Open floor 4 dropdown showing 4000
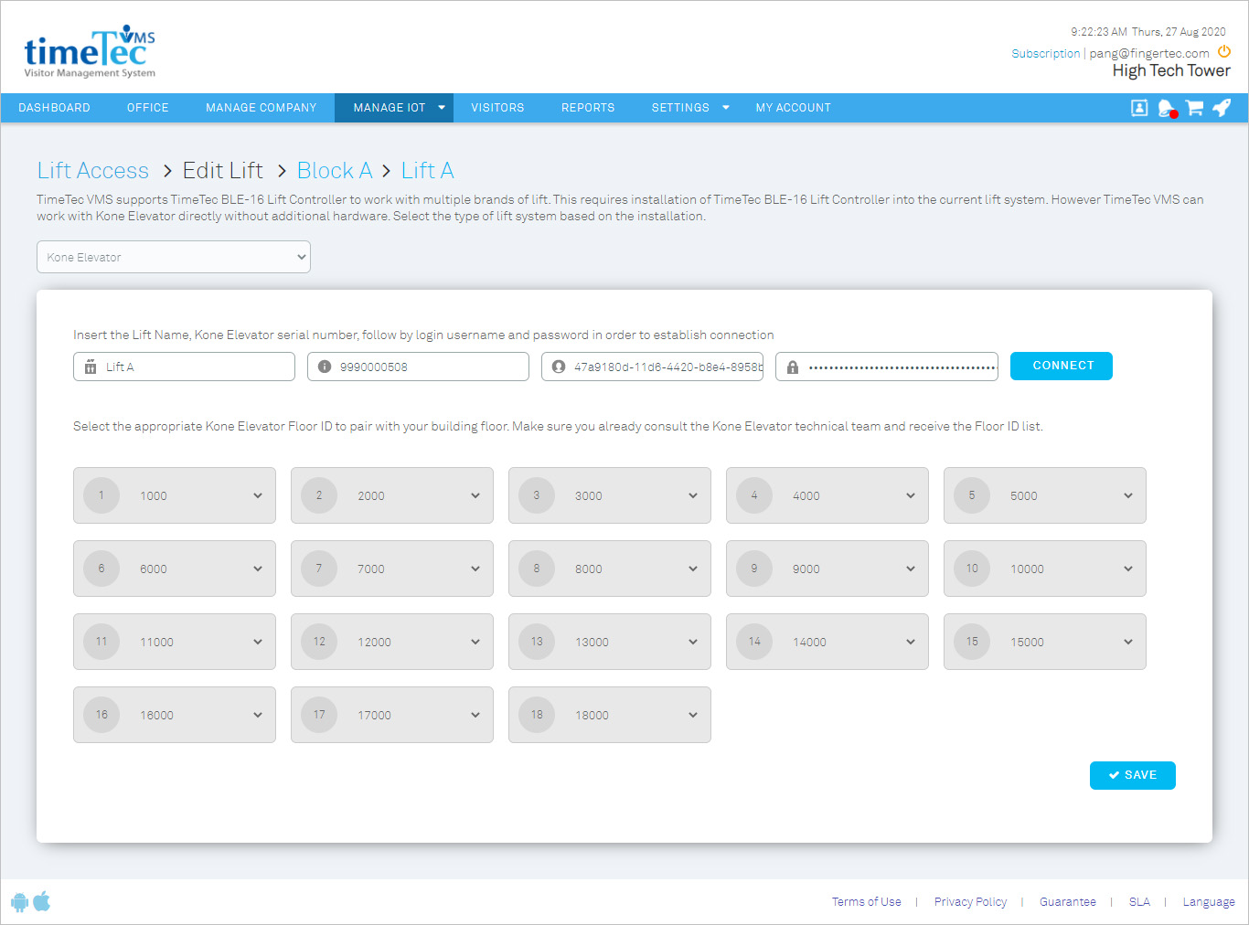The width and height of the screenshot is (1249, 925). 827,495
